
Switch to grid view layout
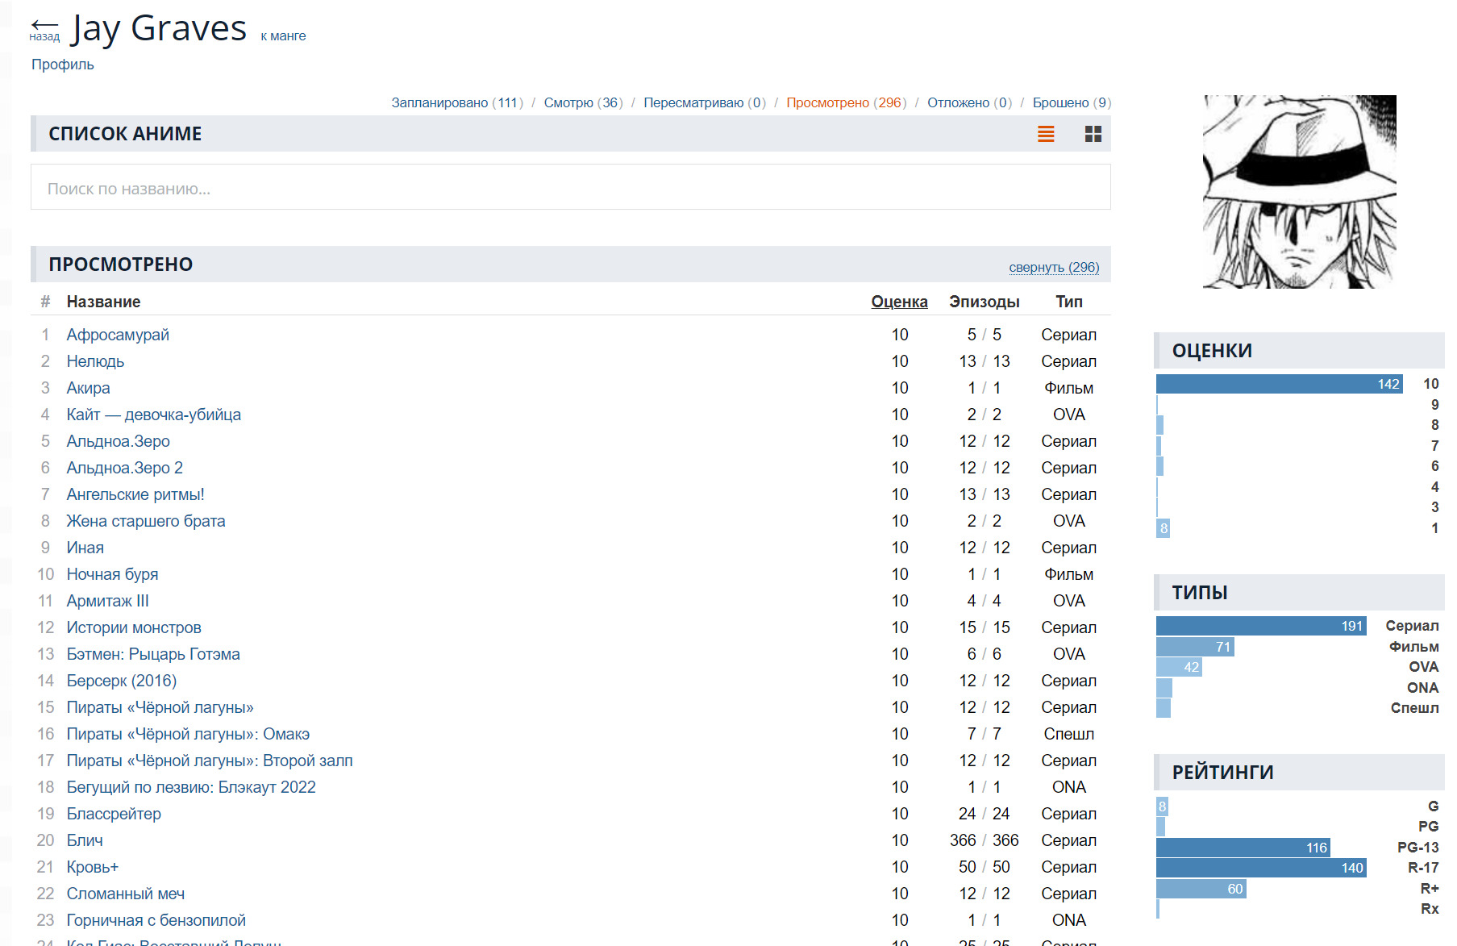coord(1093,134)
